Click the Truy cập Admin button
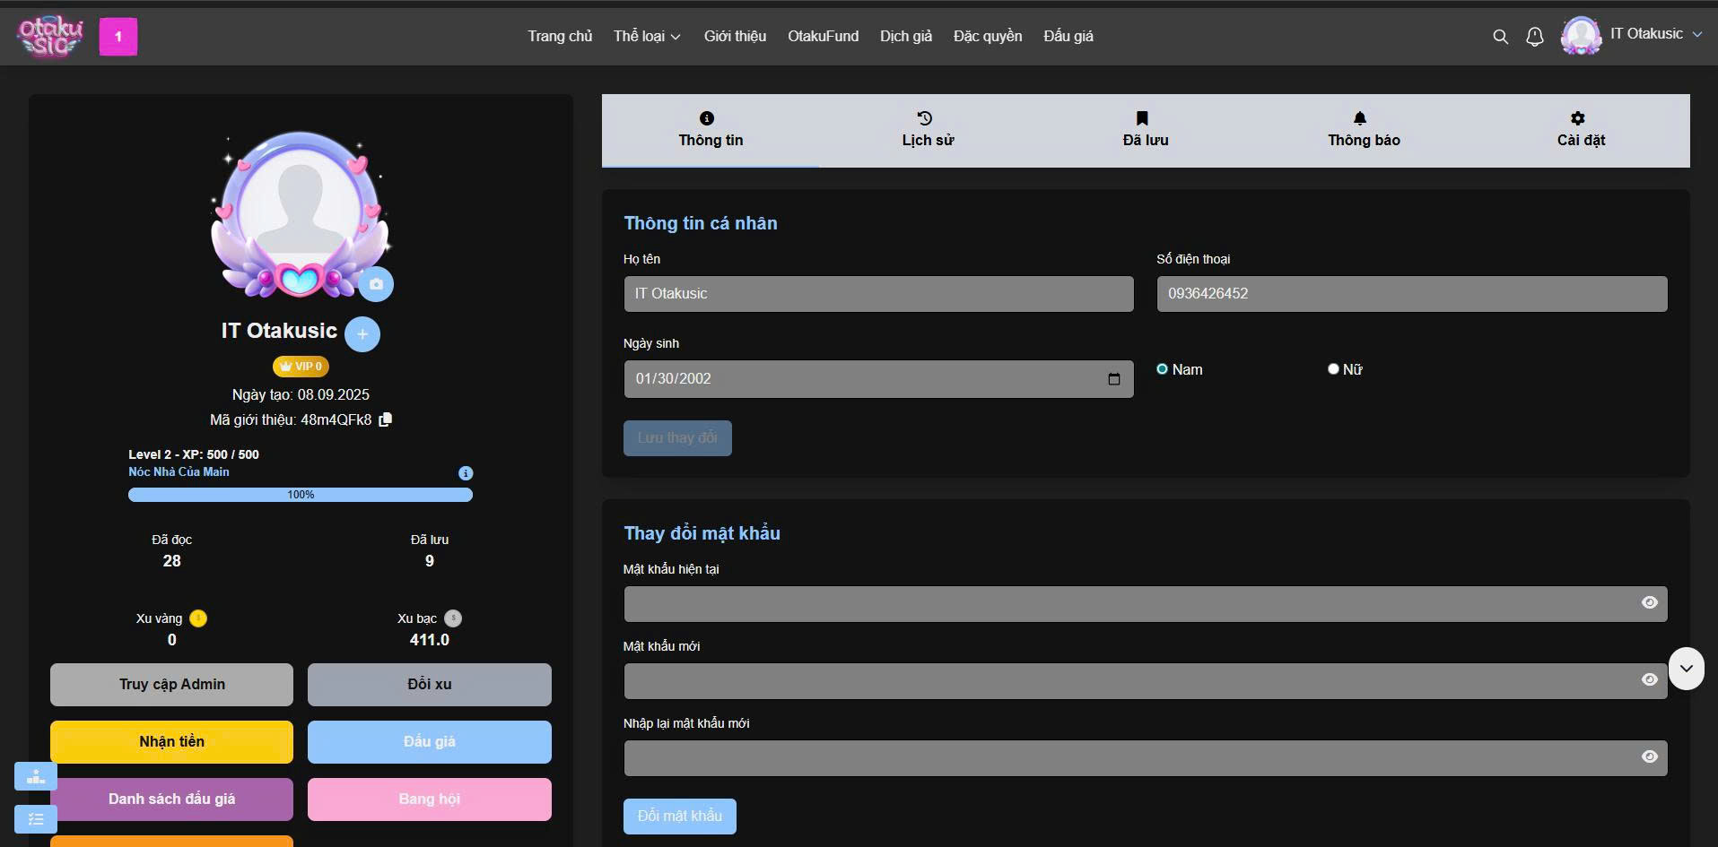This screenshot has width=1718, height=847. (171, 685)
